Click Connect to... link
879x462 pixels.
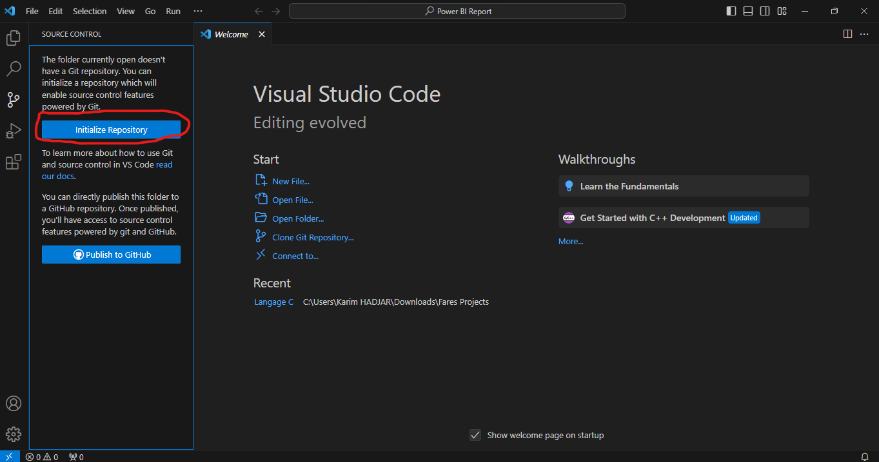[x=295, y=256]
